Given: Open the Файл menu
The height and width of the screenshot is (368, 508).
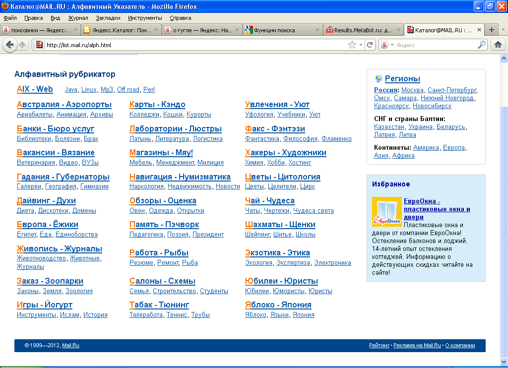Looking at the screenshot, I should point(10,18).
